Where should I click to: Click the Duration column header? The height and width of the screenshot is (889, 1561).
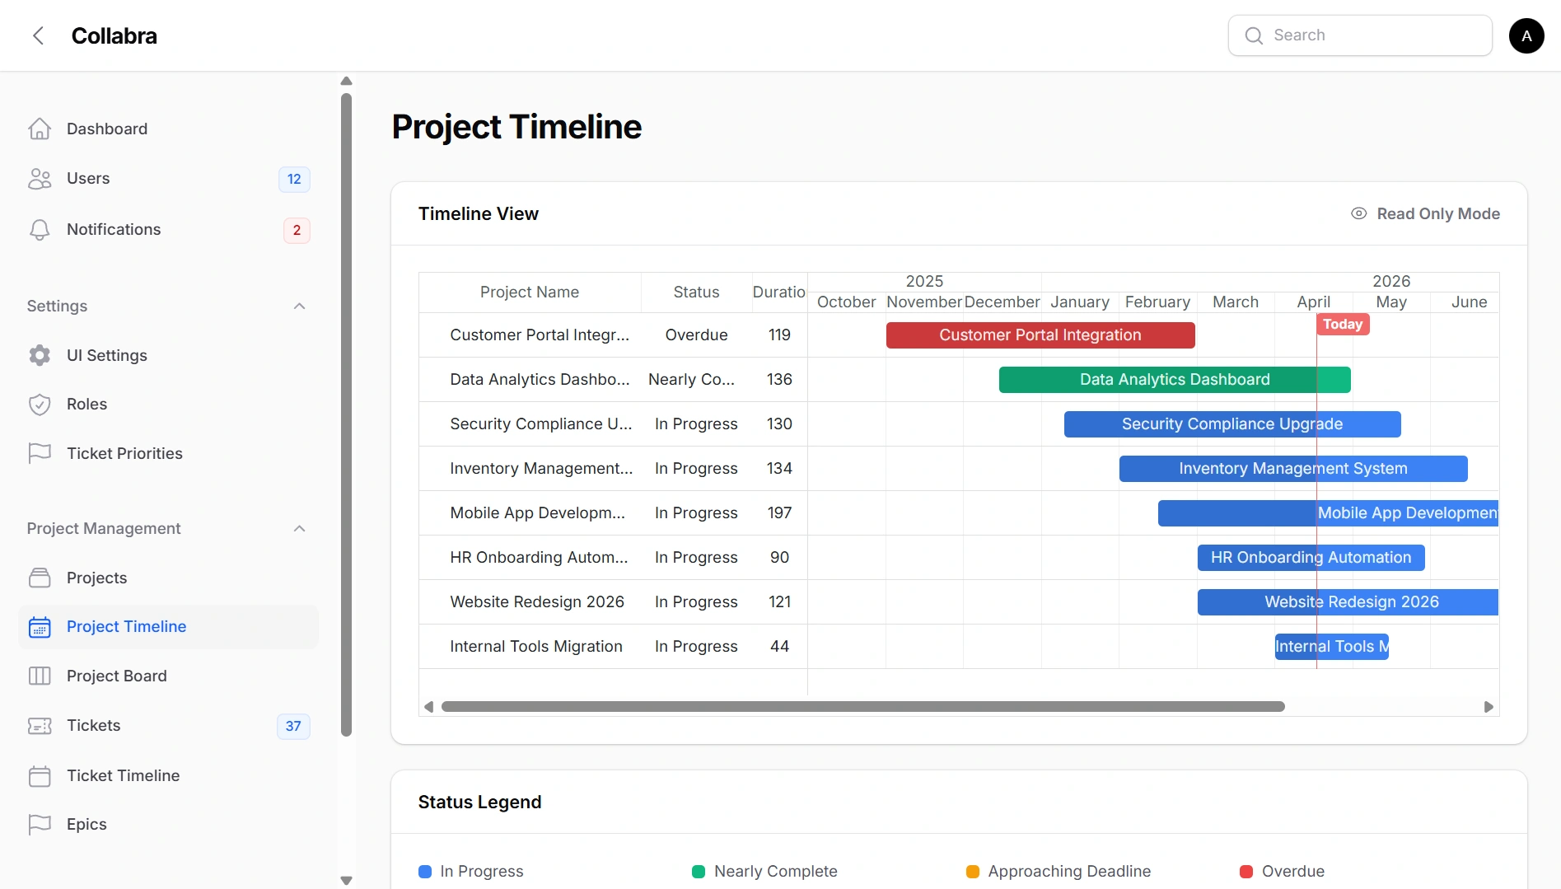point(779,292)
